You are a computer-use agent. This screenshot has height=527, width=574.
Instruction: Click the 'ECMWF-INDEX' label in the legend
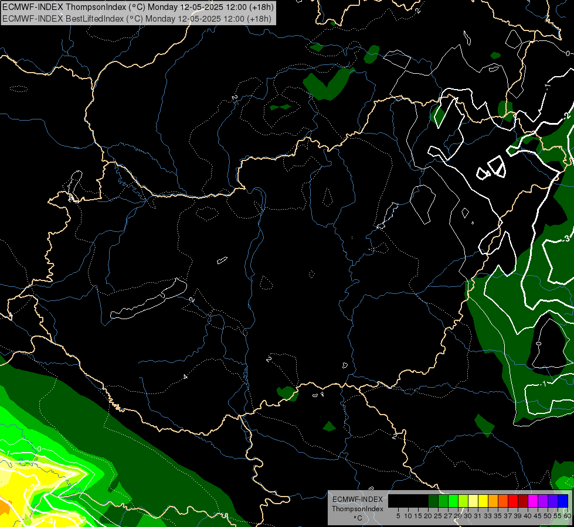(x=357, y=499)
